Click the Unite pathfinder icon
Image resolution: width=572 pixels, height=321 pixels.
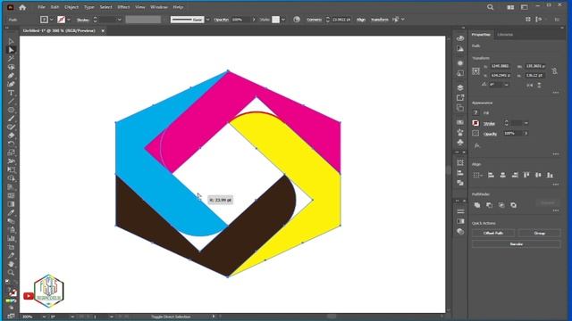coord(477,205)
